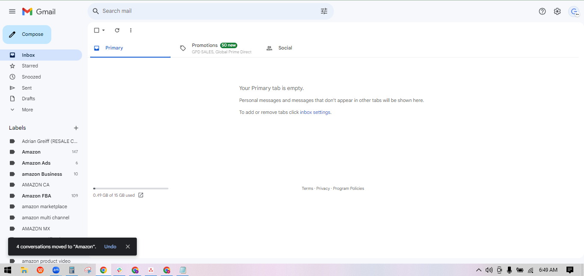Click the 50 new badge on Promotions
The width and height of the screenshot is (584, 276).
229,45
